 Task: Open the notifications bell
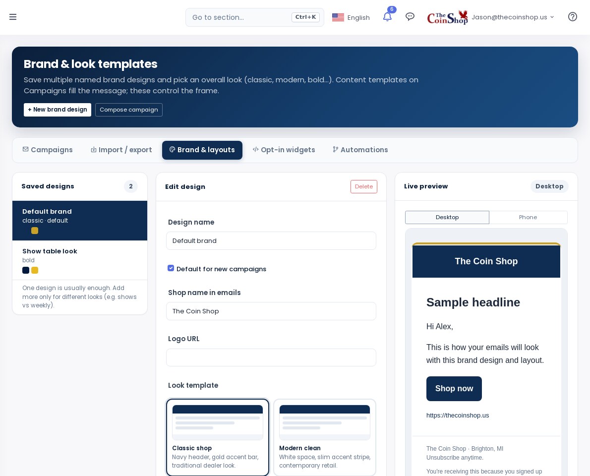point(387,16)
